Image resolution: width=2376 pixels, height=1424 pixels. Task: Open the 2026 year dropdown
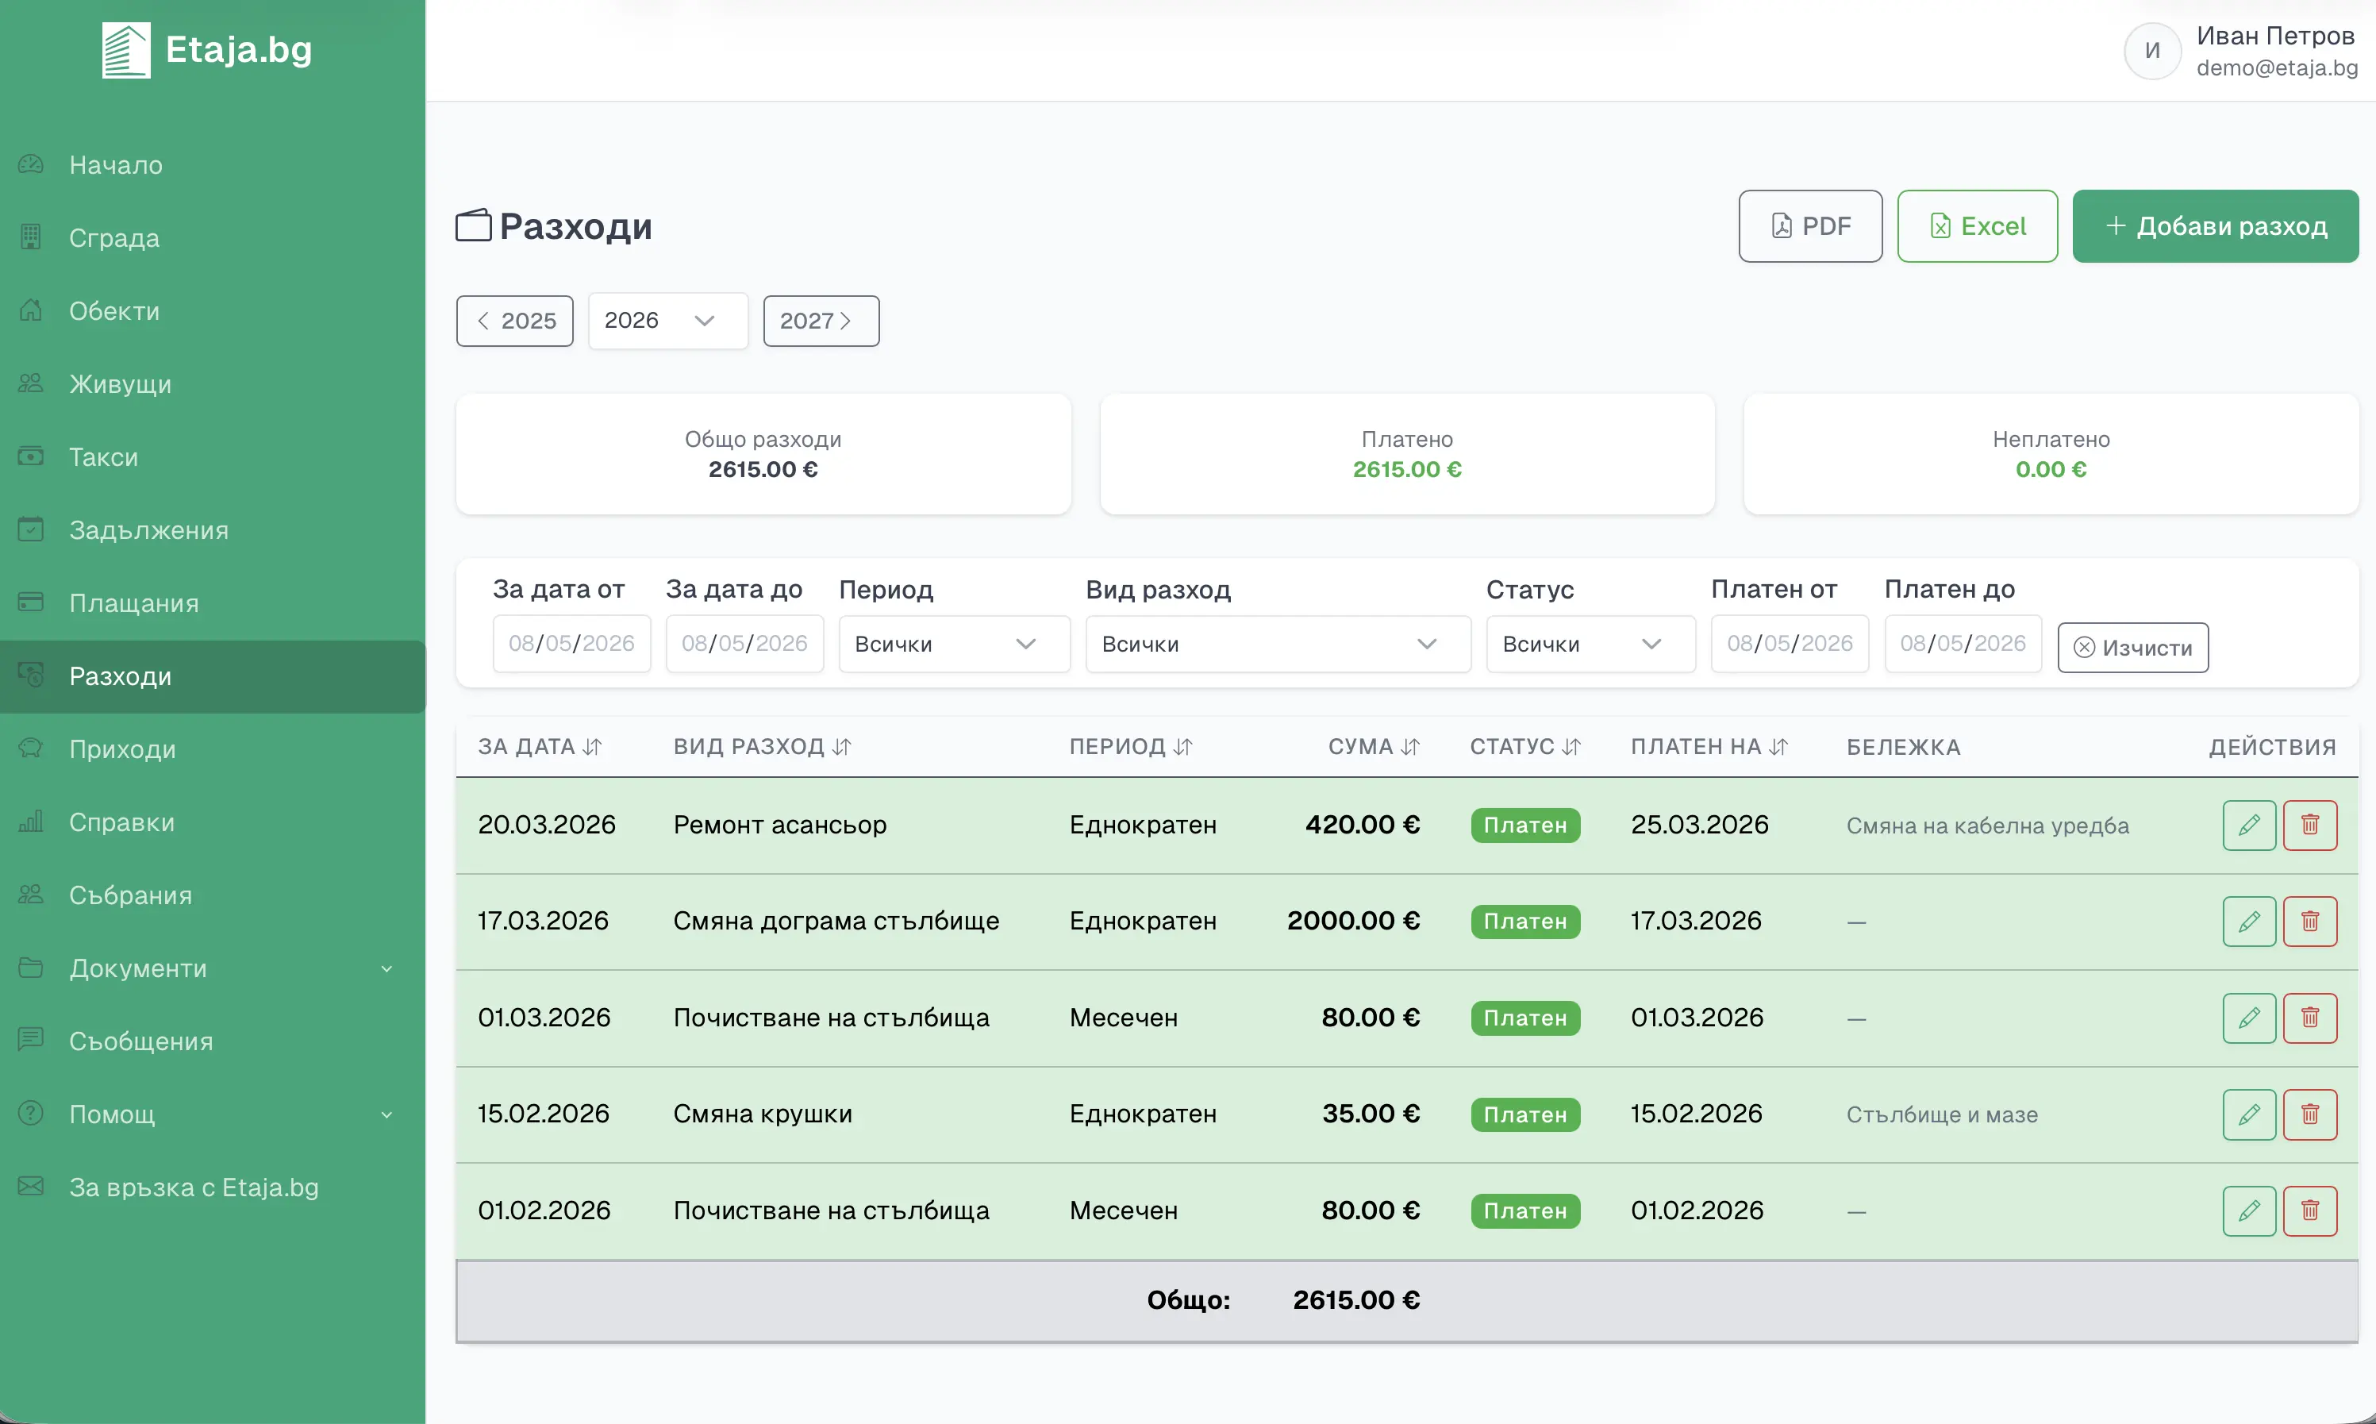tap(667, 321)
